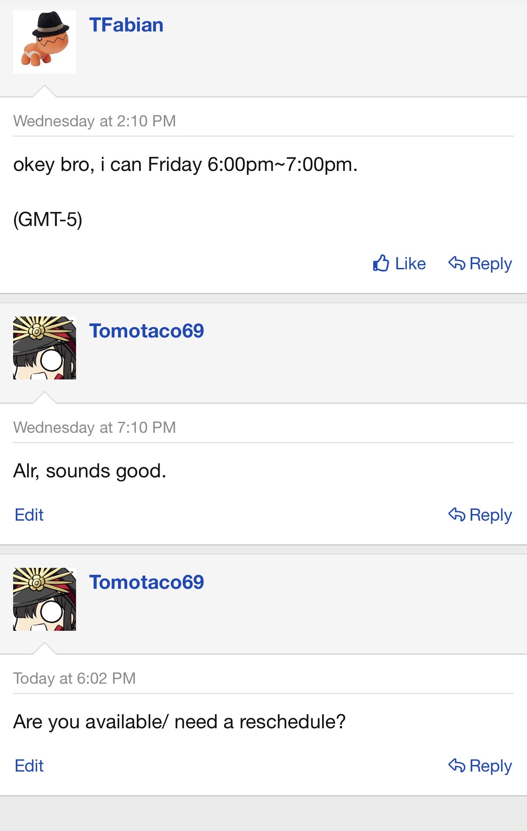Open TFabian's profile via username

tap(126, 25)
